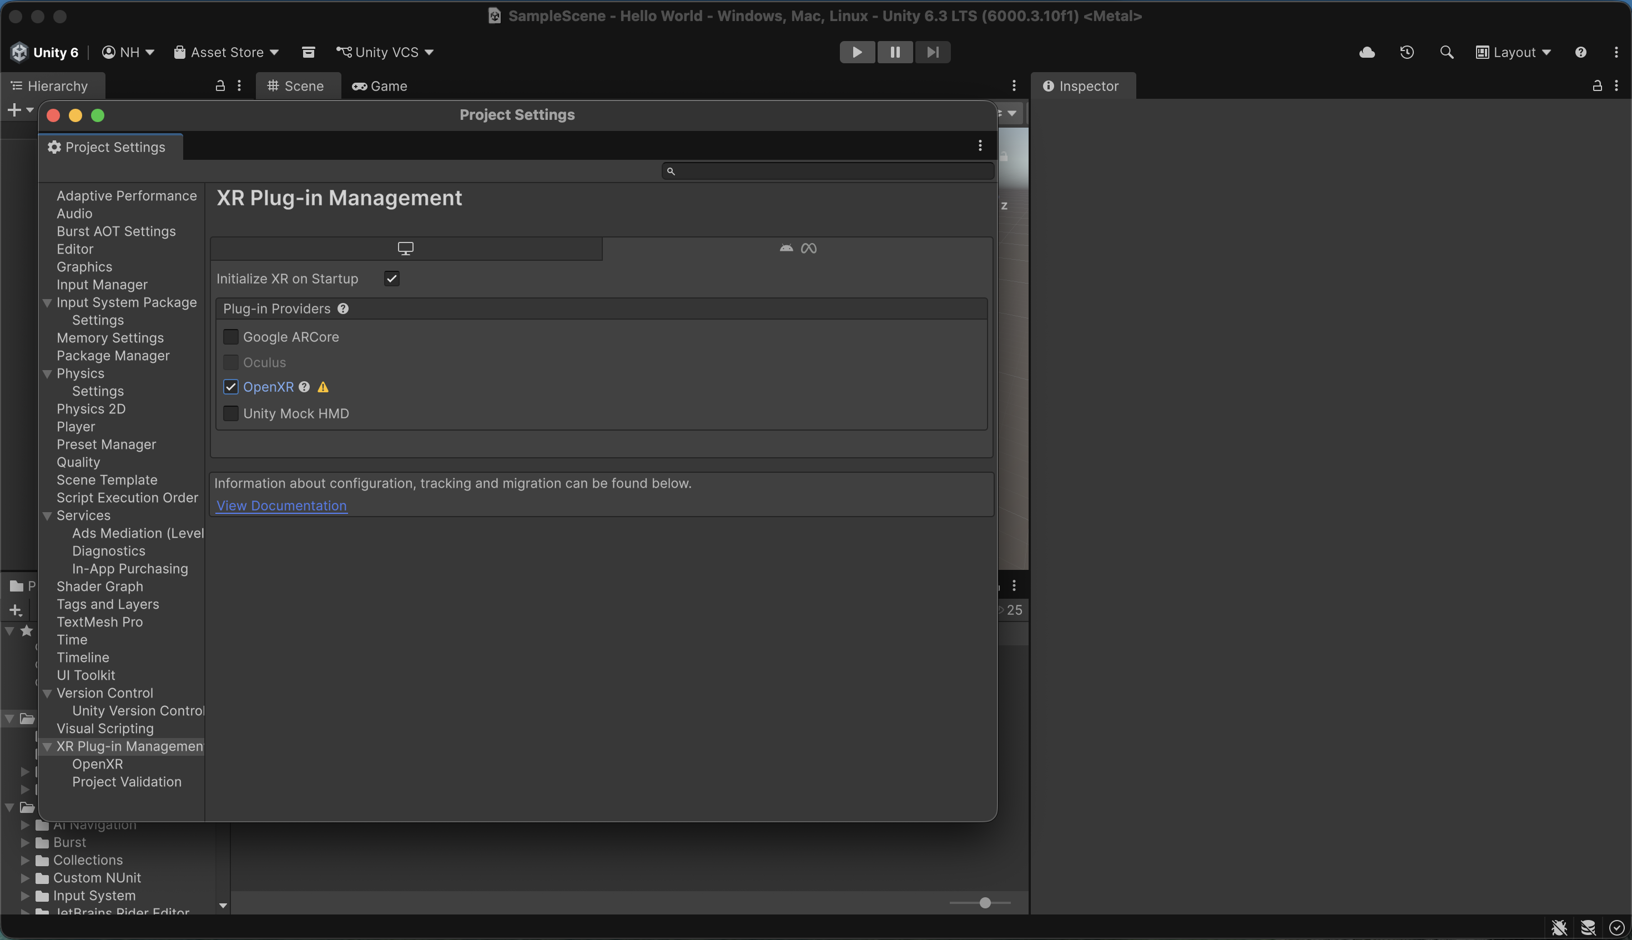Screen dimensions: 1632x940
Task: Collapse the Physics section in the settings list
Action: click(47, 373)
